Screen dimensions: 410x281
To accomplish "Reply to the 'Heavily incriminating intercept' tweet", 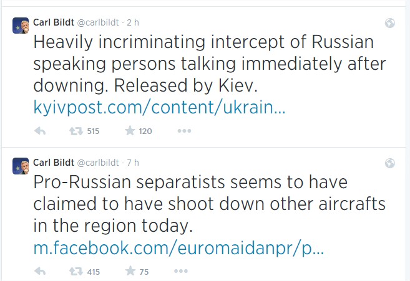I will (40, 131).
